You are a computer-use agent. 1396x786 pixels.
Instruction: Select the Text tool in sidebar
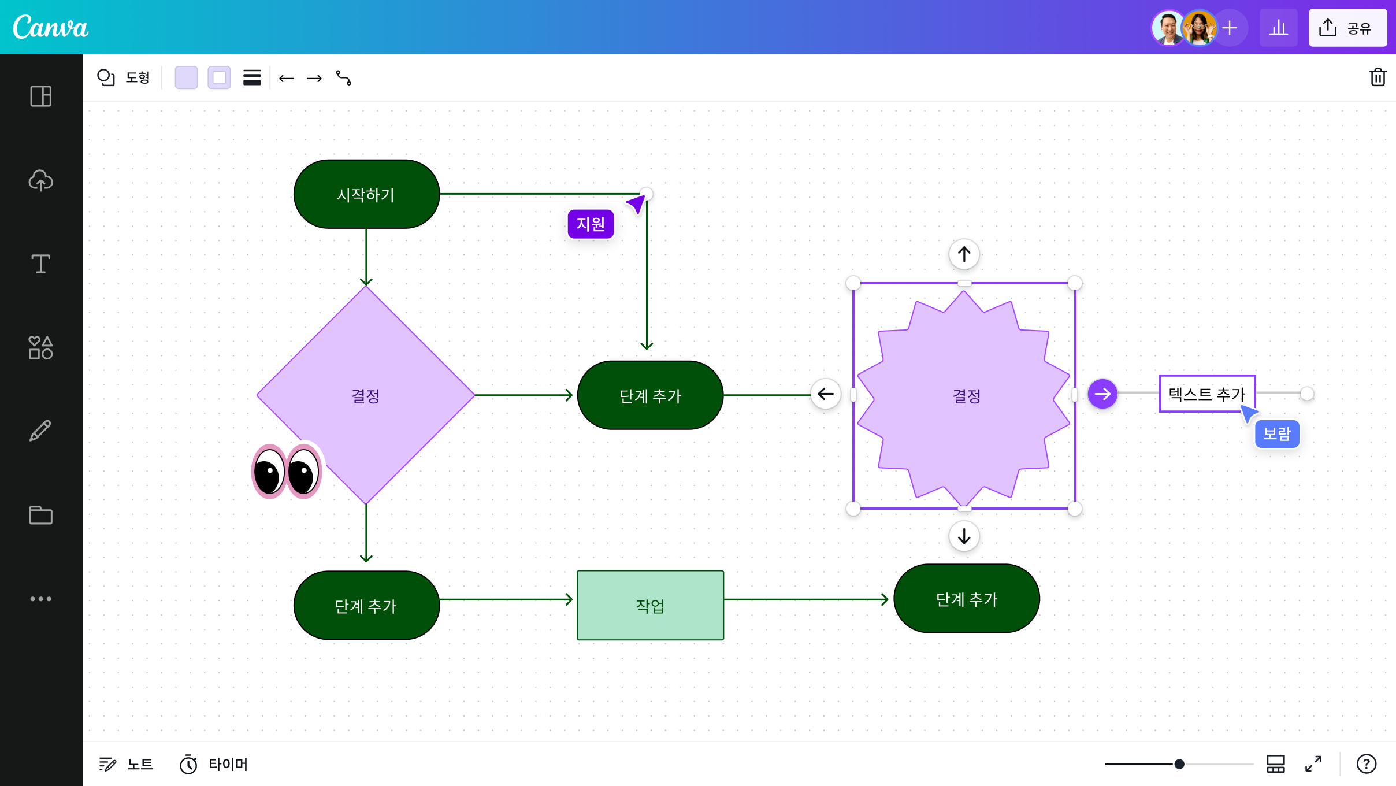pos(40,264)
